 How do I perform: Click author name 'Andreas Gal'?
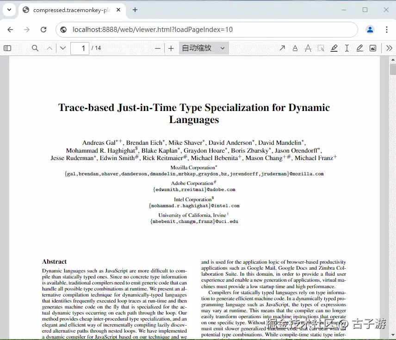point(99,143)
